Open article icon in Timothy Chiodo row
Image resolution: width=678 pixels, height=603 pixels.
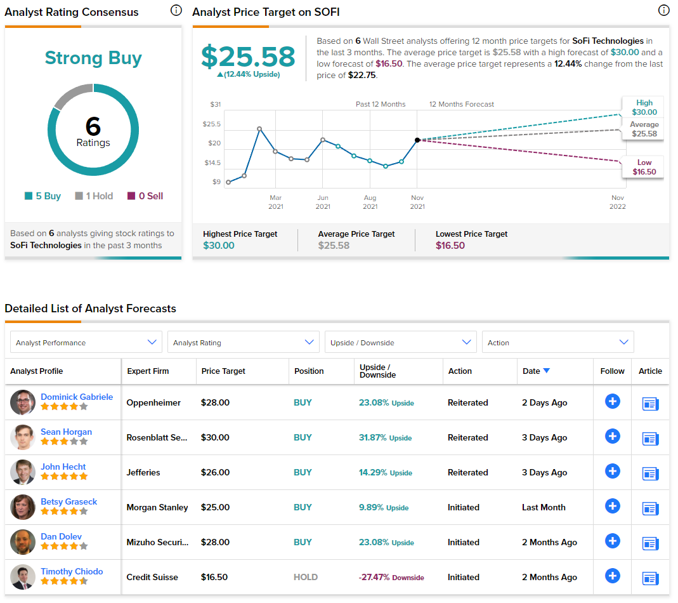coord(650,579)
